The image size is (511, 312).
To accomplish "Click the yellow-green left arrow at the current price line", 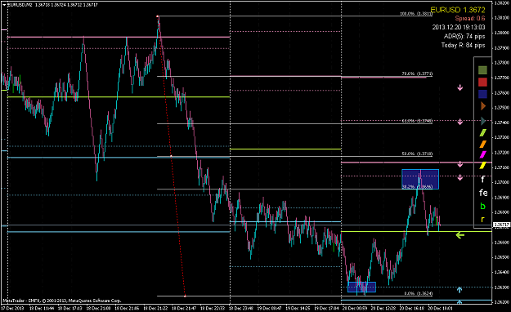I will 459,234.
